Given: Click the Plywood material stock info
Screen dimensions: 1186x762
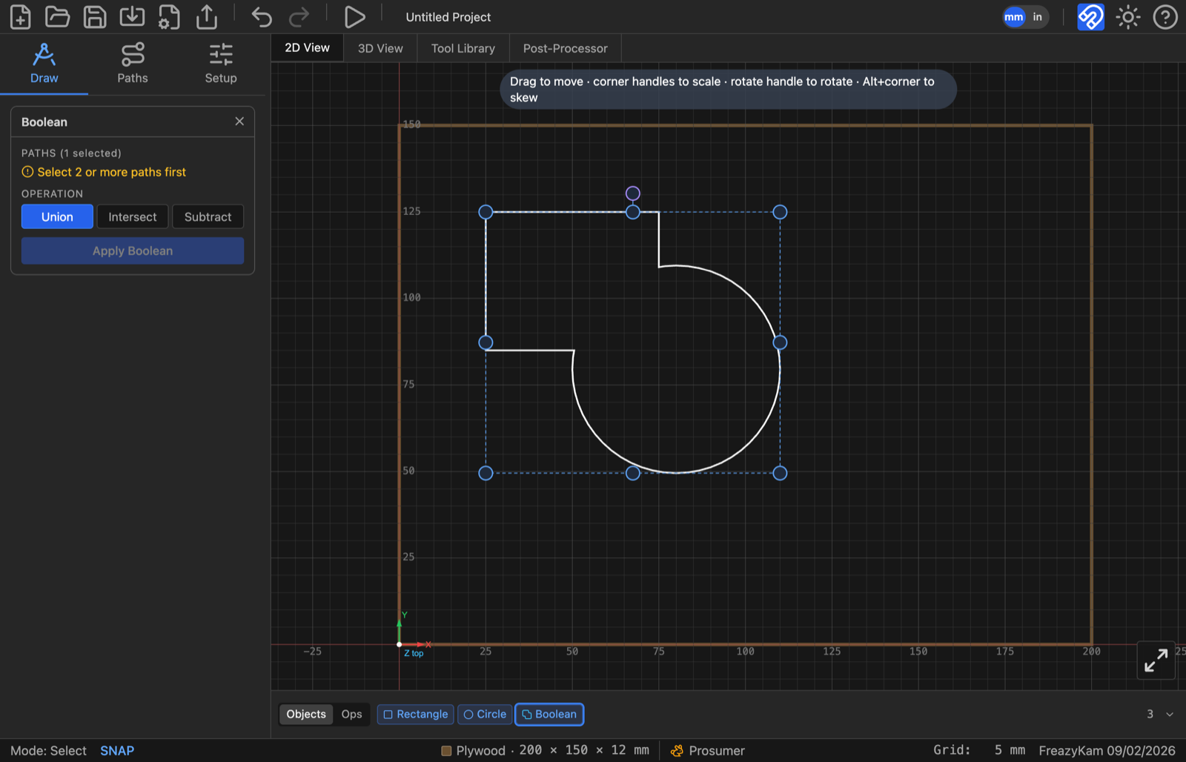Looking at the screenshot, I should (x=545, y=750).
